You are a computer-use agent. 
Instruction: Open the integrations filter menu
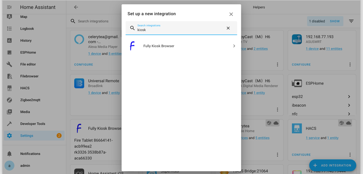(351, 21)
